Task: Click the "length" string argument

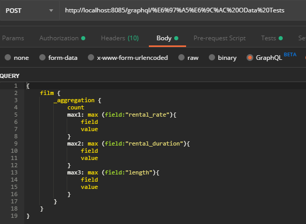Action: [139, 172]
